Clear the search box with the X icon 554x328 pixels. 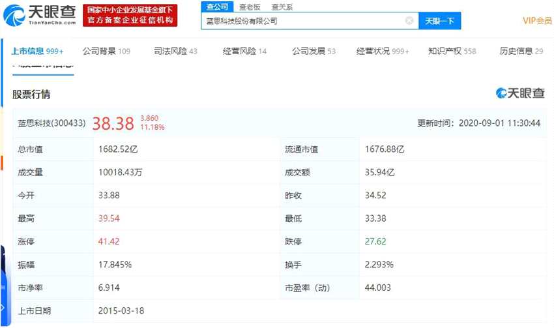(x=409, y=20)
